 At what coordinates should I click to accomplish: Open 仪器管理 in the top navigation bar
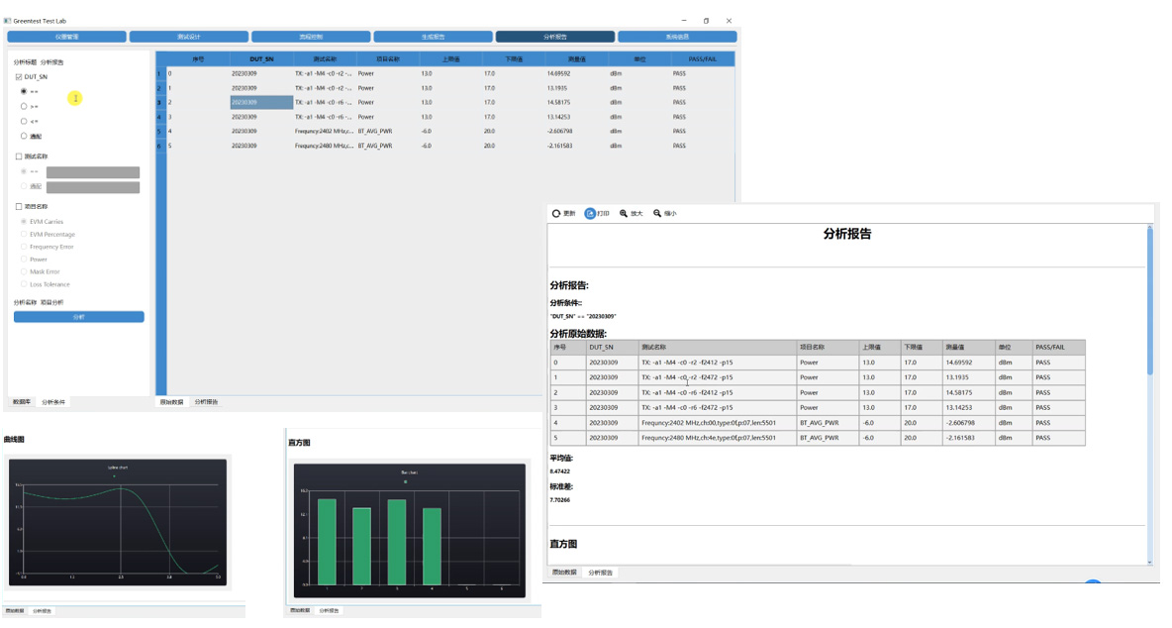coord(66,37)
